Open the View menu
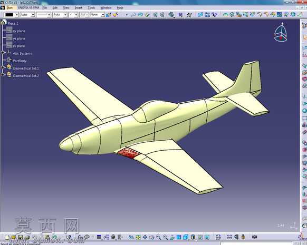This screenshot has height=245, width=307. pos(66,8)
